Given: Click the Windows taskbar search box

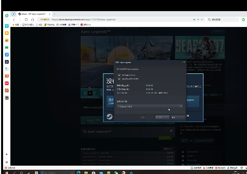Looking at the screenshot, I should pyautogui.click(x=57, y=173).
